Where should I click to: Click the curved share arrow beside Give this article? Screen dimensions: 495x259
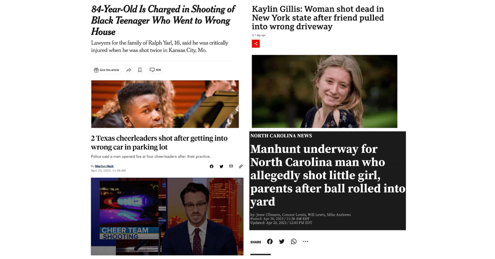(x=129, y=70)
